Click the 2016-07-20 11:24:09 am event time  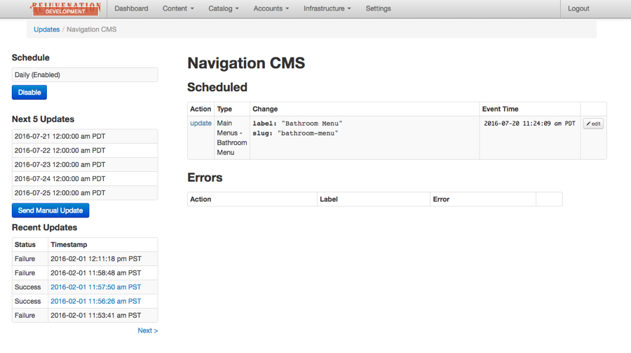pos(529,124)
